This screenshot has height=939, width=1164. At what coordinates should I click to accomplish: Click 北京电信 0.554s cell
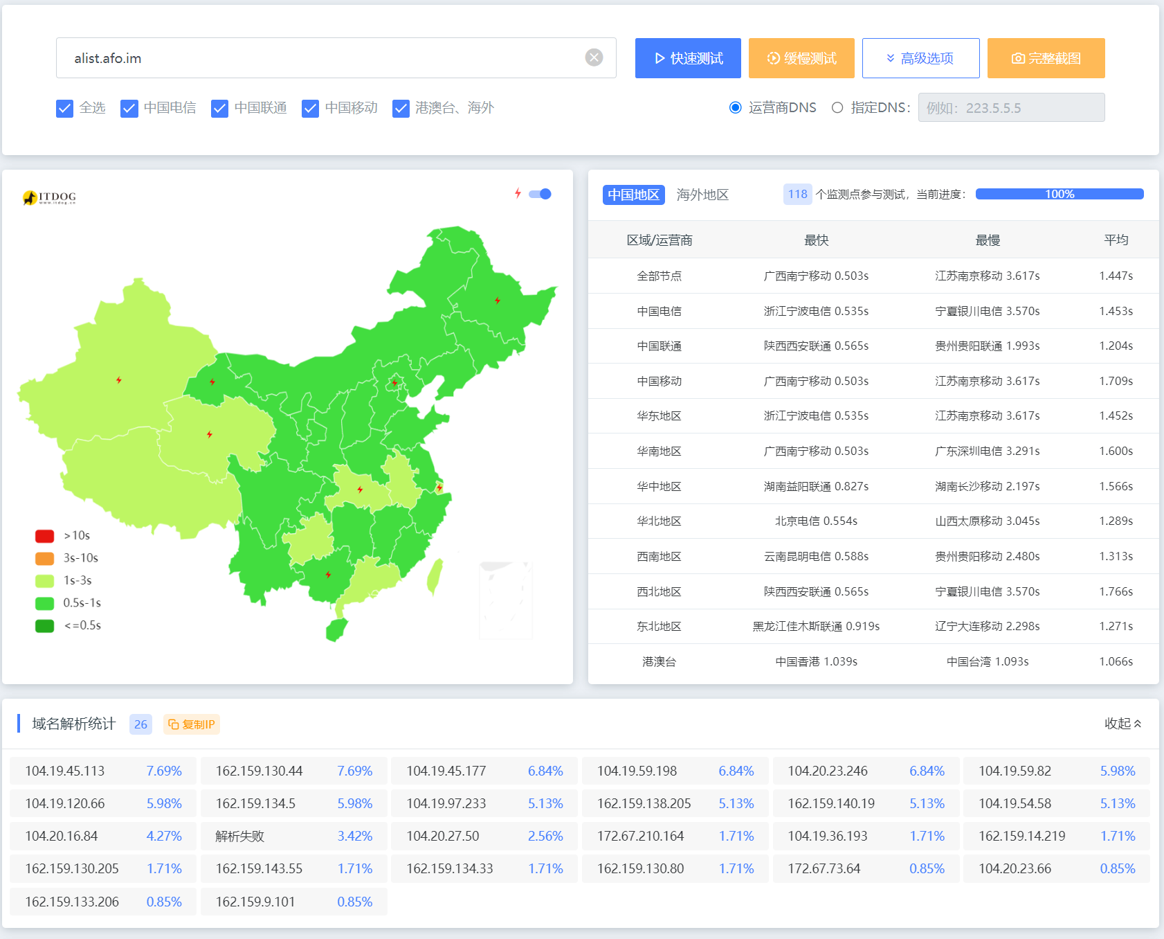click(816, 521)
